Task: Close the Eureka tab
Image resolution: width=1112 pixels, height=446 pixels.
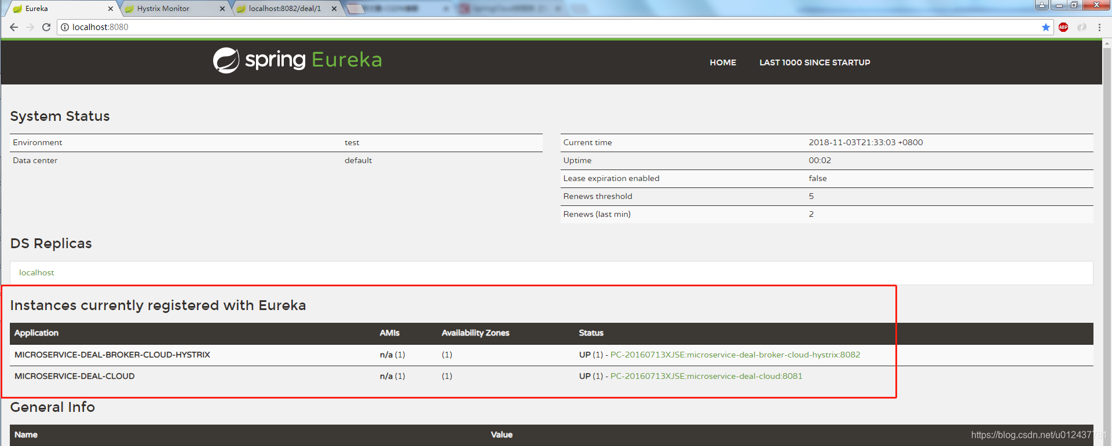Action: click(x=110, y=9)
